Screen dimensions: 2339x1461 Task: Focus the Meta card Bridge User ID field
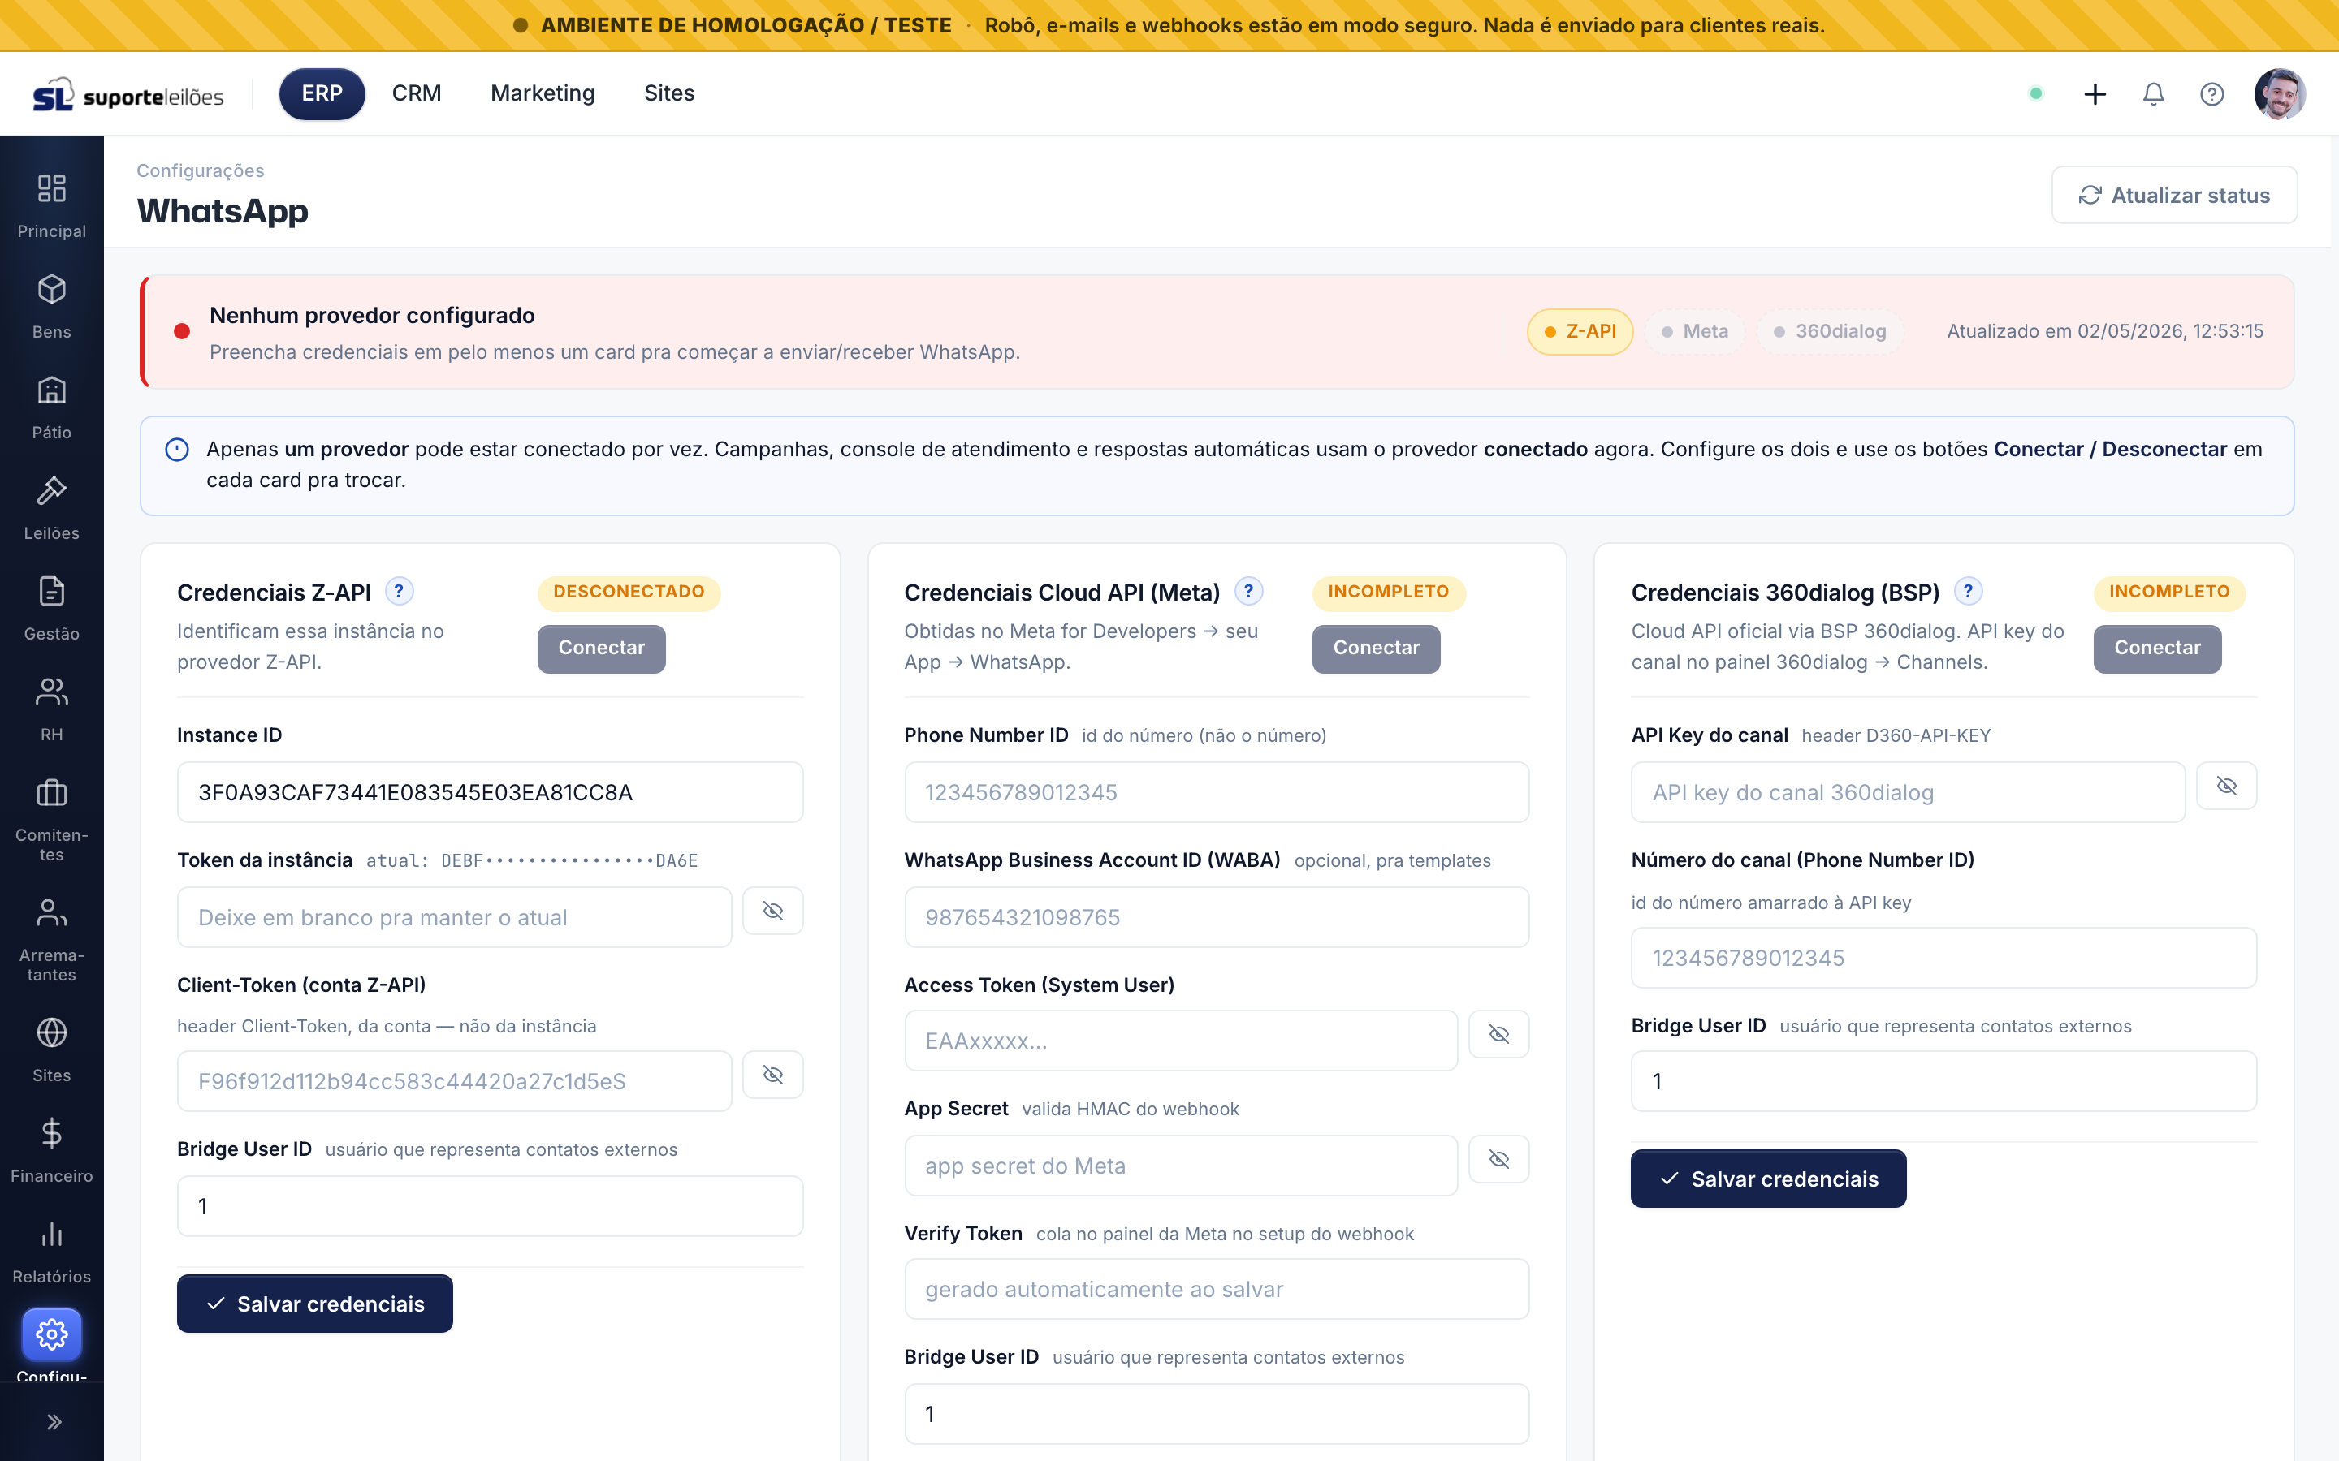[1217, 1414]
